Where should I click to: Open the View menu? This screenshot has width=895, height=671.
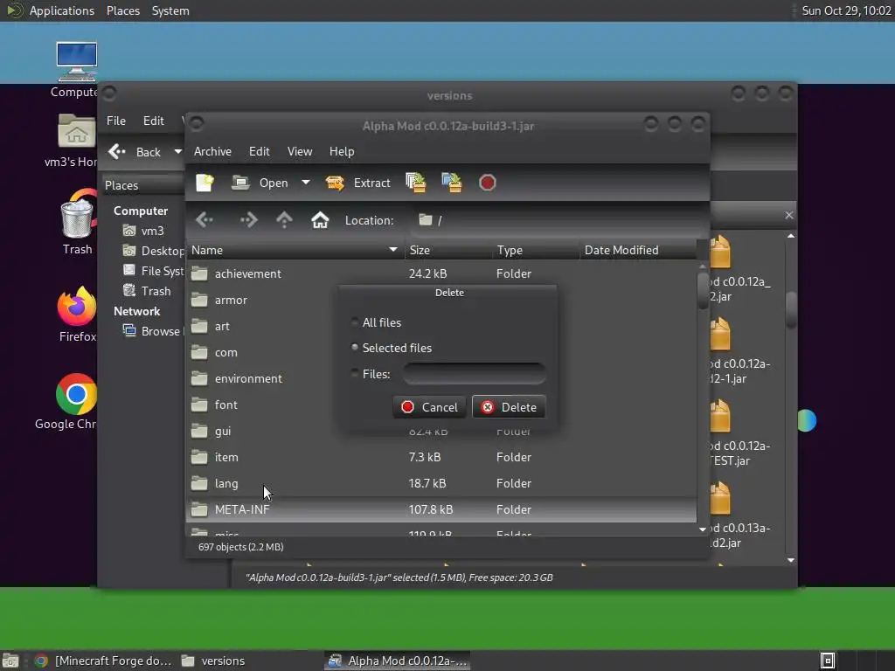tap(300, 151)
